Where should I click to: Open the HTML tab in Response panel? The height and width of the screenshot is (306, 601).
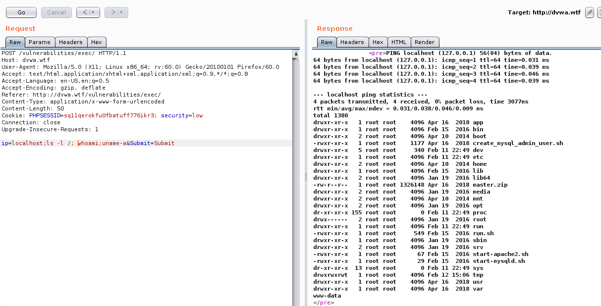[x=399, y=42]
